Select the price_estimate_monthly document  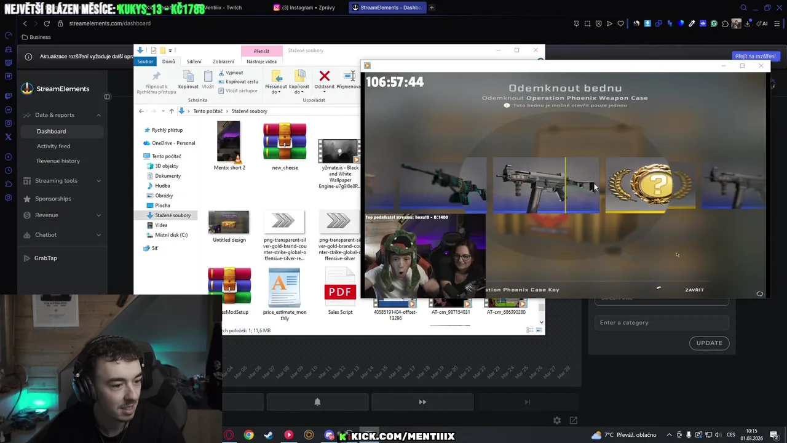(x=285, y=294)
